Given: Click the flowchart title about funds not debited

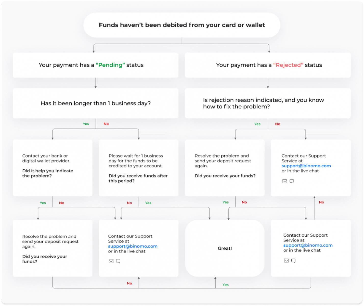Looking at the screenshot, I should click(x=182, y=25).
